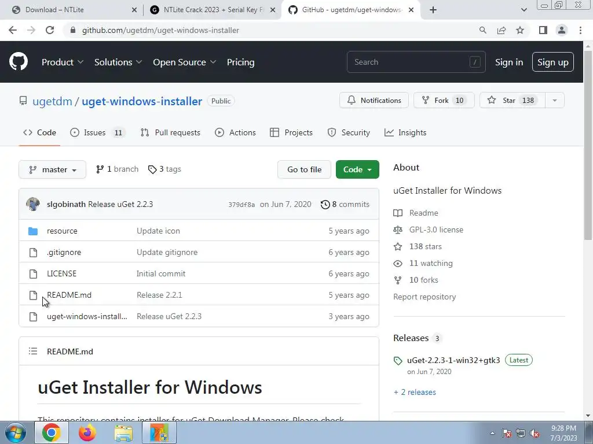Open the Pull requests tab
This screenshot has height=444, width=593.
click(x=170, y=132)
